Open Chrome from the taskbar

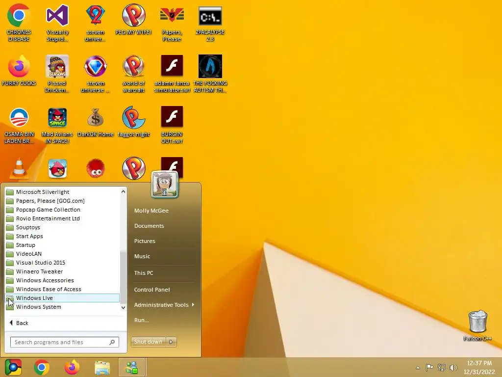click(42, 367)
